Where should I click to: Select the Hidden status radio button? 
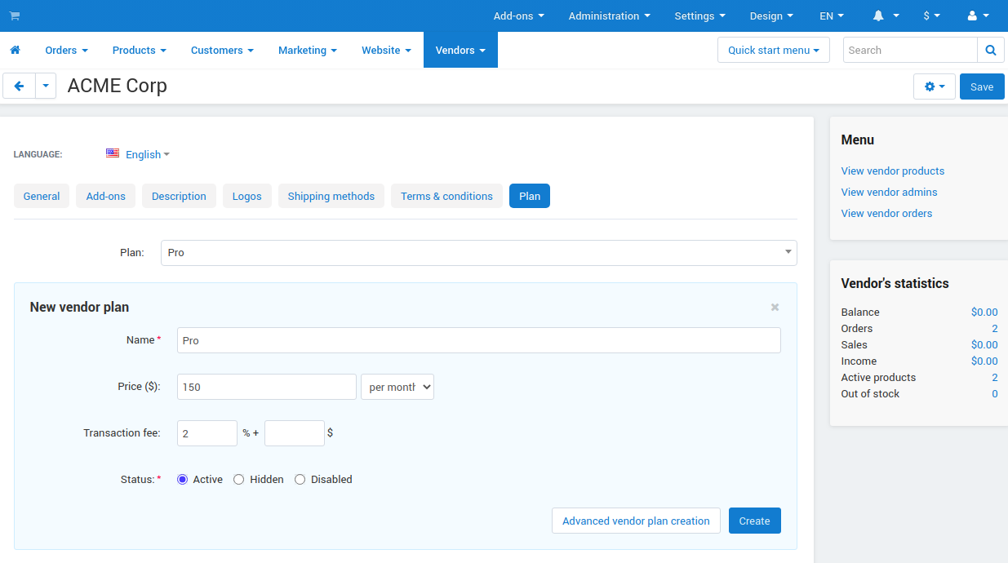coord(239,480)
